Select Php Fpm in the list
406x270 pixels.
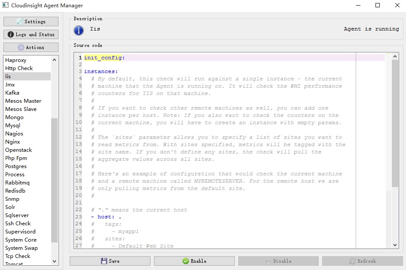pyautogui.click(x=28, y=158)
